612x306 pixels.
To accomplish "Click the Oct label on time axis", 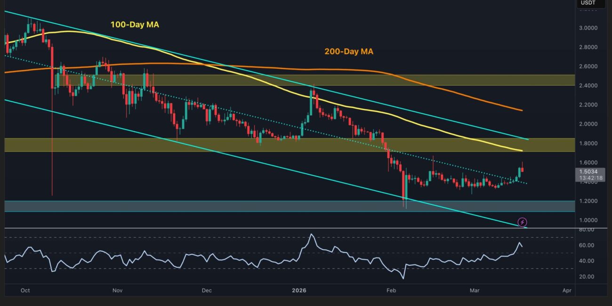I will coord(25,290).
